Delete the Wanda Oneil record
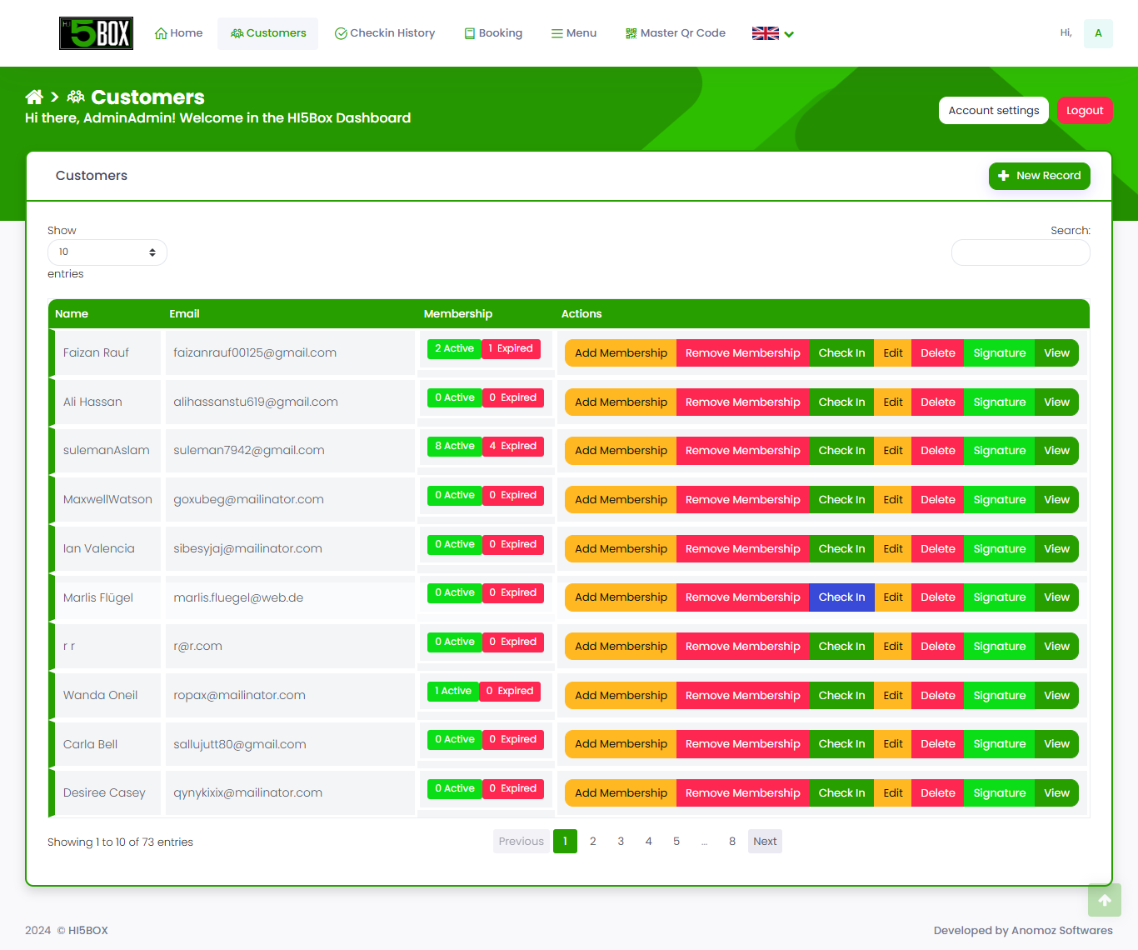The width and height of the screenshot is (1138, 950). pos(937,696)
